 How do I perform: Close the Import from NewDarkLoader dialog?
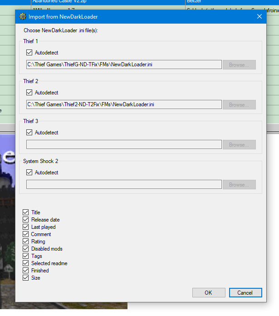click(259, 16)
